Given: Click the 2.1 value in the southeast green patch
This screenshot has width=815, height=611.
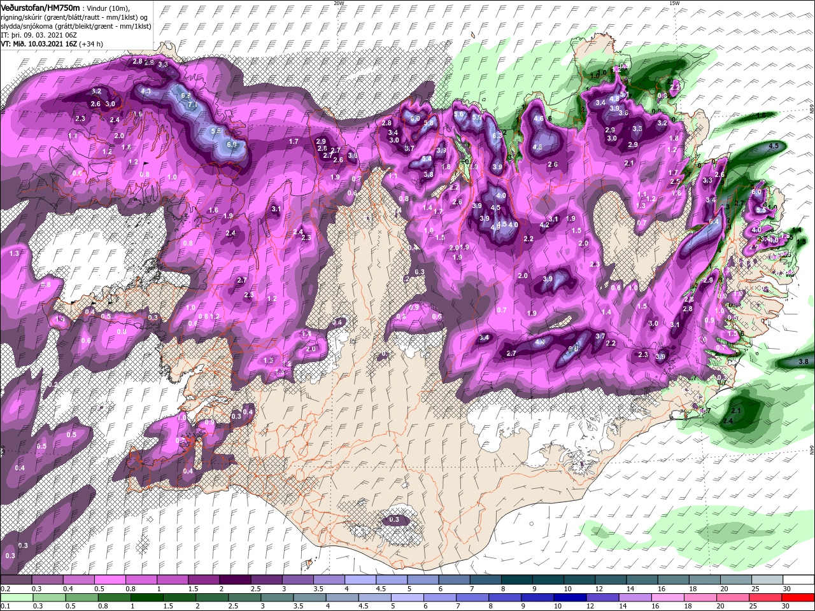Looking at the screenshot, I should 737,411.
